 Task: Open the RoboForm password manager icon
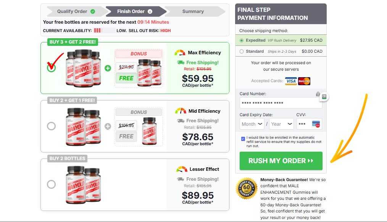(x=324, y=97)
